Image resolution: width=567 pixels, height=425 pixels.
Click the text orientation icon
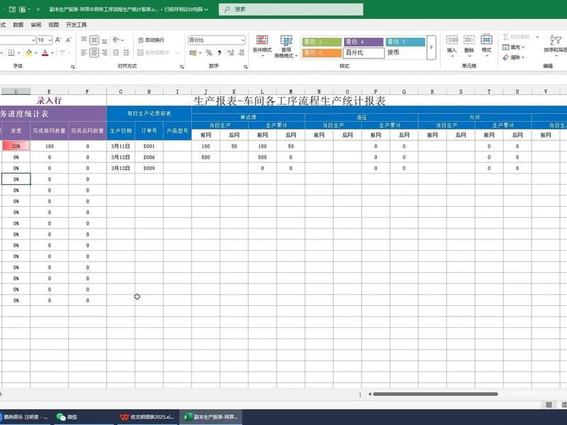[116, 40]
